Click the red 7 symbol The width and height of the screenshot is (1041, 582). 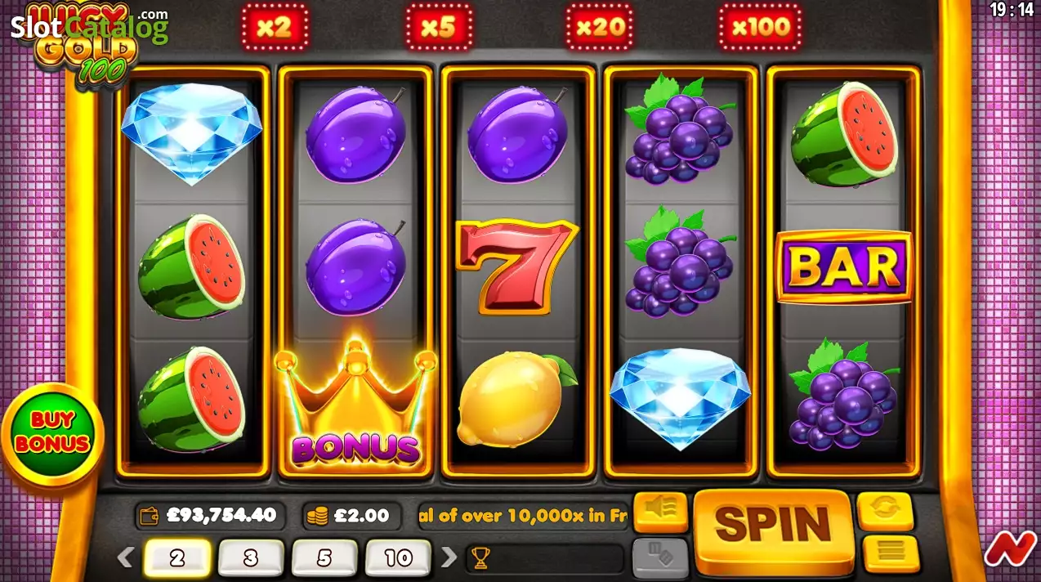pyautogui.click(x=516, y=266)
